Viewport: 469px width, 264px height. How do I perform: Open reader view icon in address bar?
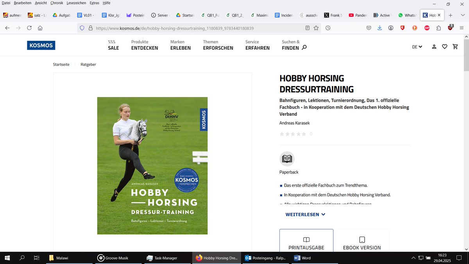(307, 28)
